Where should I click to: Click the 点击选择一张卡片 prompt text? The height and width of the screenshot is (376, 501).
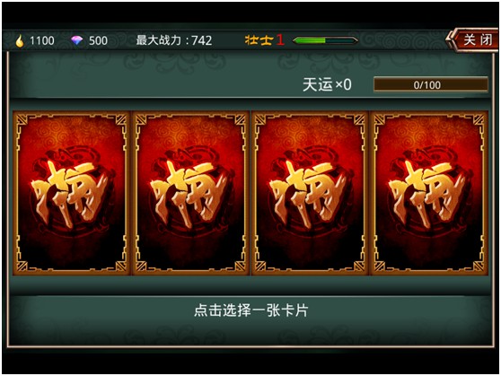coord(250,310)
